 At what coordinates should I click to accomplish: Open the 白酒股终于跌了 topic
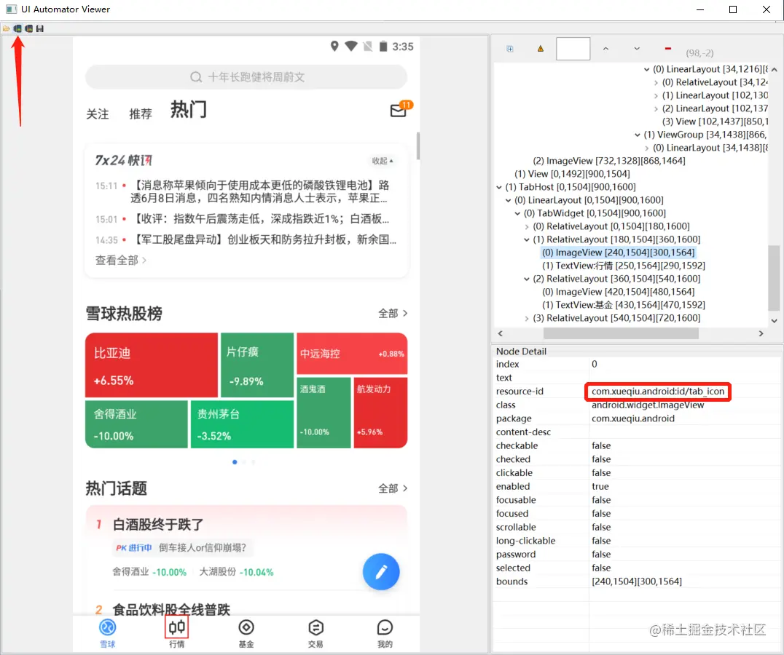pos(158,524)
